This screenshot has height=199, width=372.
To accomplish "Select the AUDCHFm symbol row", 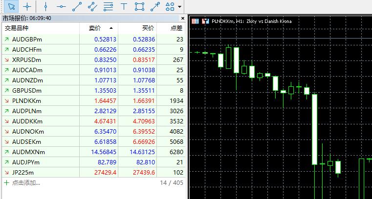I will point(94,49).
